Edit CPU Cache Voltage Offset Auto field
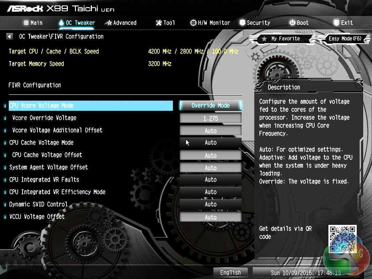The image size is (372, 279). pos(210,155)
